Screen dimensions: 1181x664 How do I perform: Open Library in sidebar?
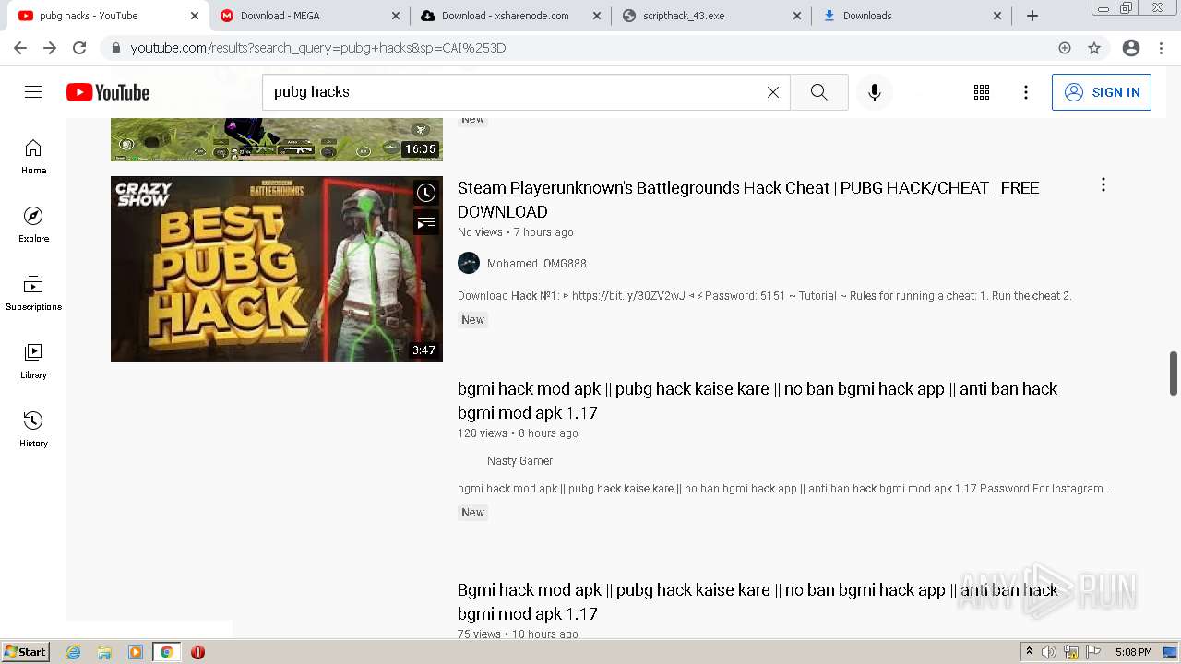click(x=33, y=362)
